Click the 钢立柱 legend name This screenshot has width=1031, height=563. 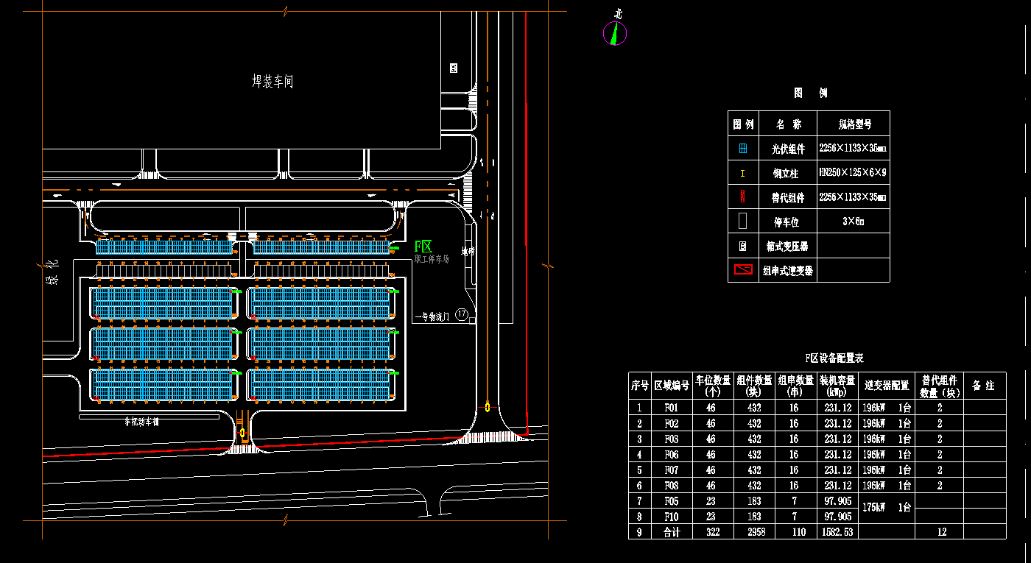click(x=787, y=174)
